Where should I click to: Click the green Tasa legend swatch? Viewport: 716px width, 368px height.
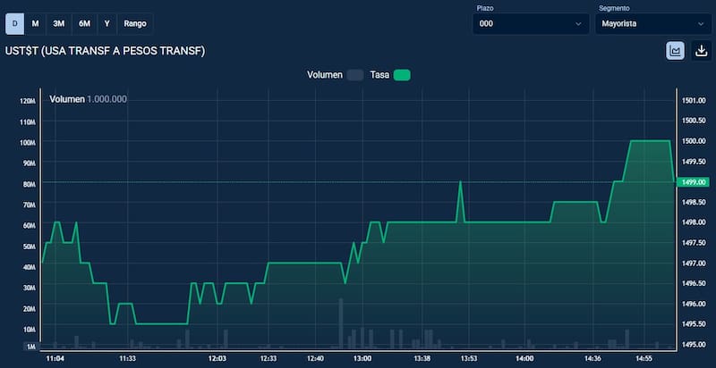402,75
